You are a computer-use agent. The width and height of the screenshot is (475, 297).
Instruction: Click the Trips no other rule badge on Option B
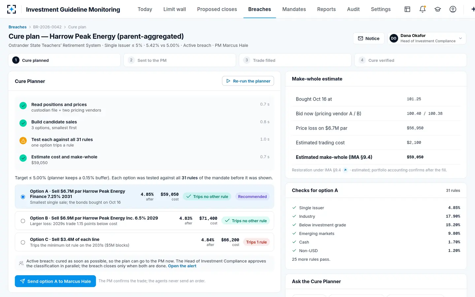point(246,221)
